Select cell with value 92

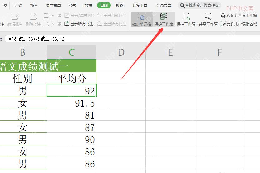[x=72, y=90]
